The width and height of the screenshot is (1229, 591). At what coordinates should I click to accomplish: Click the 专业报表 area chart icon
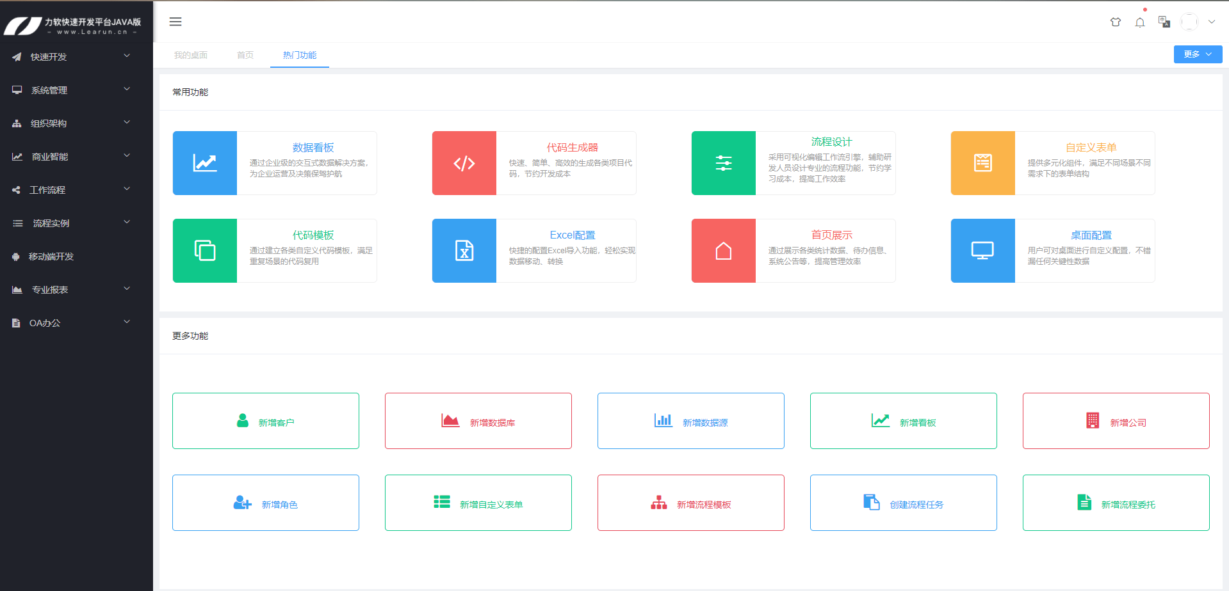pyautogui.click(x=17, y=290)
